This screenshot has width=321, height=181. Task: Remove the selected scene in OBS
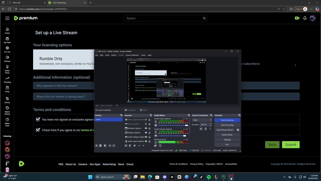100,146
